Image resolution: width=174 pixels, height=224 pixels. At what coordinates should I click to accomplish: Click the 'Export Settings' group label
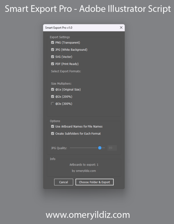click(60, 37)
